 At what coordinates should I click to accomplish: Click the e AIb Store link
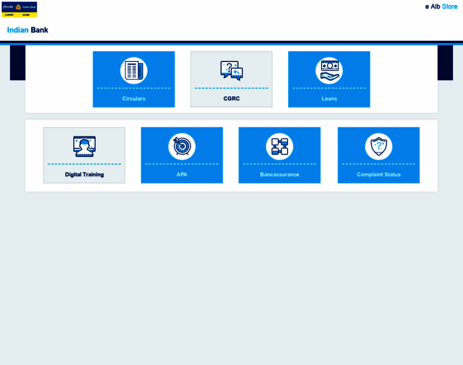[441, 7]
